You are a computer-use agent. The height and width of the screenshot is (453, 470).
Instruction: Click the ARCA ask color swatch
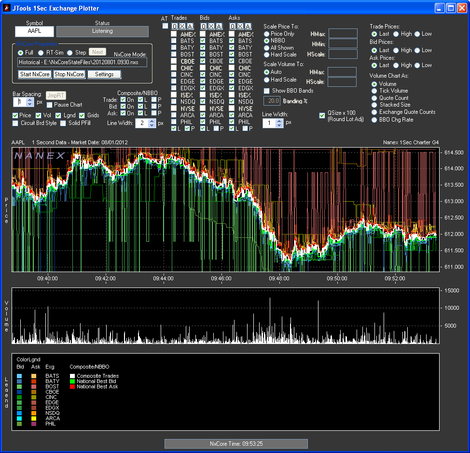[x=34, y=419]
